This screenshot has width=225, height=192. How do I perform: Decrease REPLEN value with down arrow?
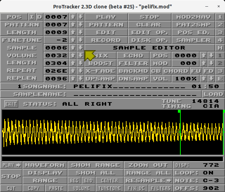[81, 79]
